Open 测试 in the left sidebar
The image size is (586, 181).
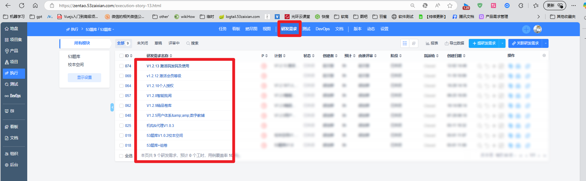11,84
